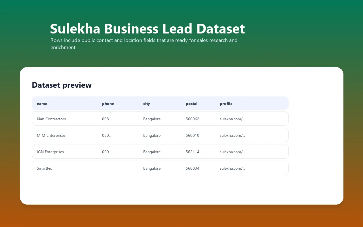Click postal code 560062

[x=193, y=119]
